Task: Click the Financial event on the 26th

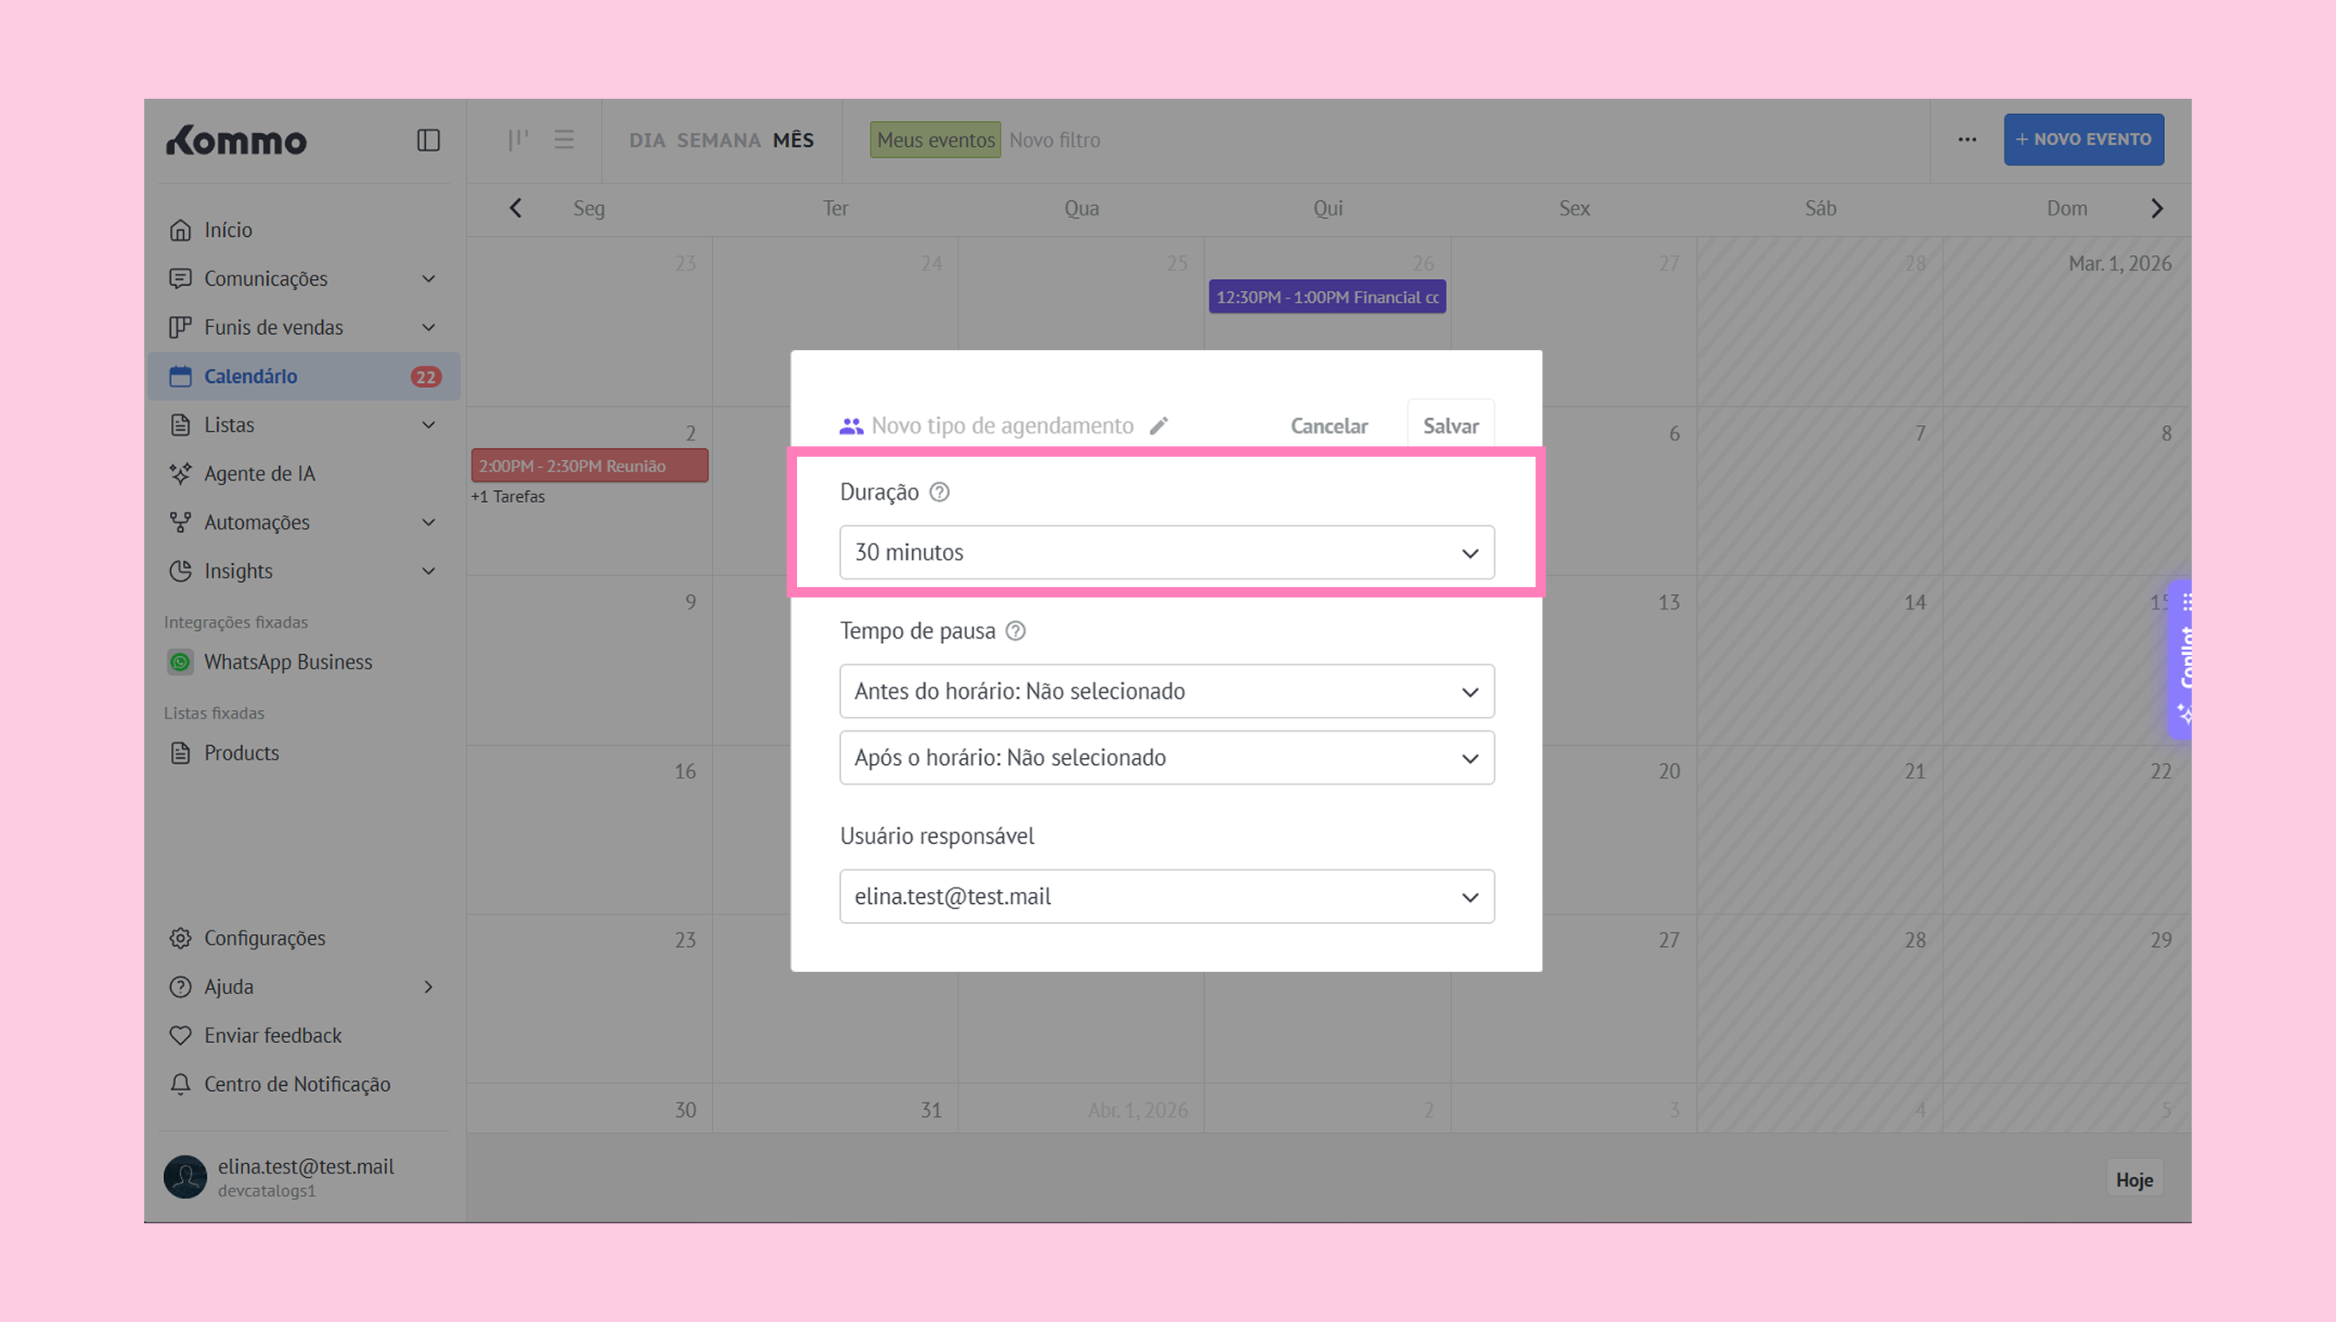Action: (1326, 298)
